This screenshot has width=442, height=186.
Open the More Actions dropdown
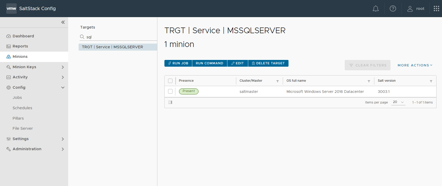tap(415, 65)
